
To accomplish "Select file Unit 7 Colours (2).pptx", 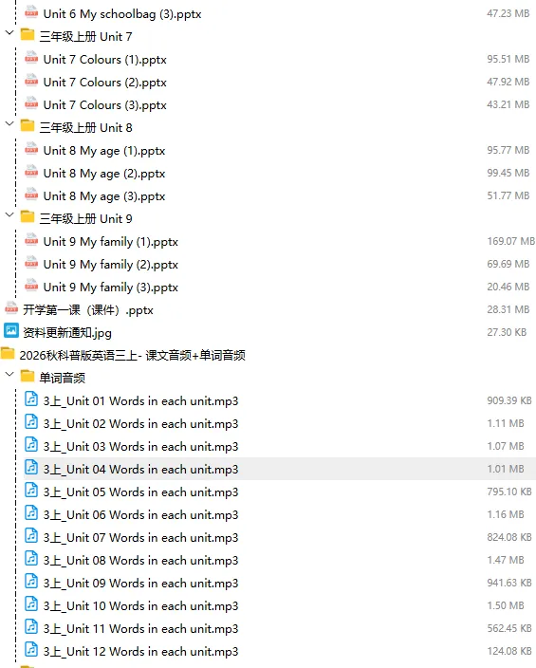I will click(104, 83).
